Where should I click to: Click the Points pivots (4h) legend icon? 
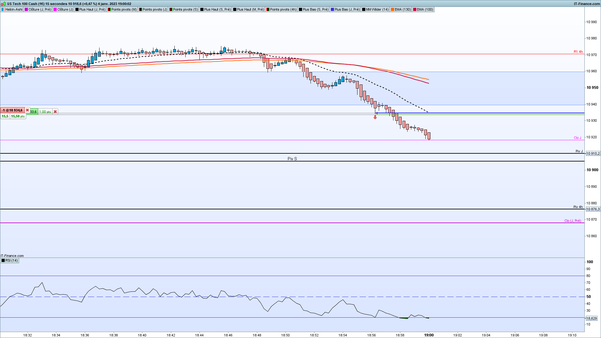tap(268, 9)
